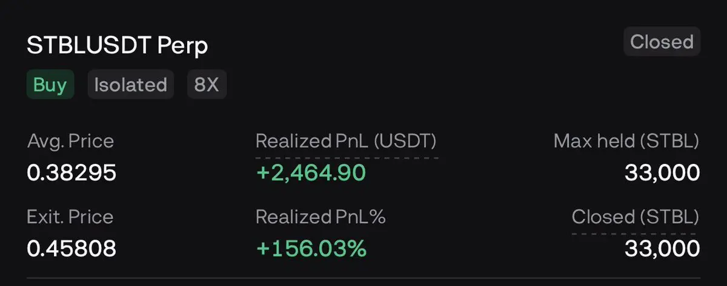The width and height of the screenshot is (727, 286).
Task: Show the Realized PnL (USDT) explanation
Action: point(346,141)
